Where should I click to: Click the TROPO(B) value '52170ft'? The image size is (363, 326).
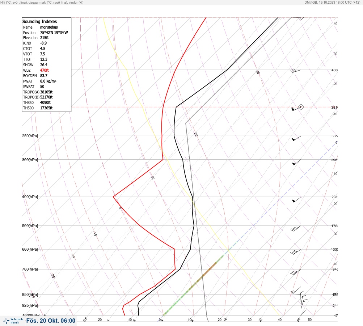click(x=46, y=97)
